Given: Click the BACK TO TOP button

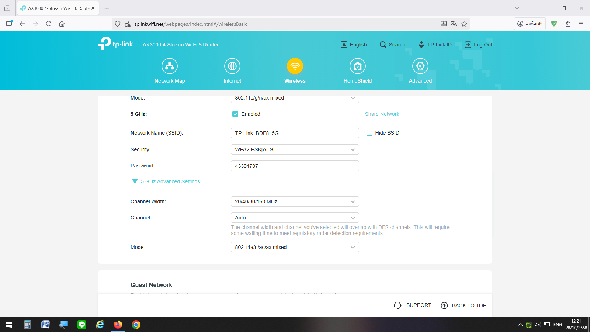Looking at the screenshot, I should point(464,305).
